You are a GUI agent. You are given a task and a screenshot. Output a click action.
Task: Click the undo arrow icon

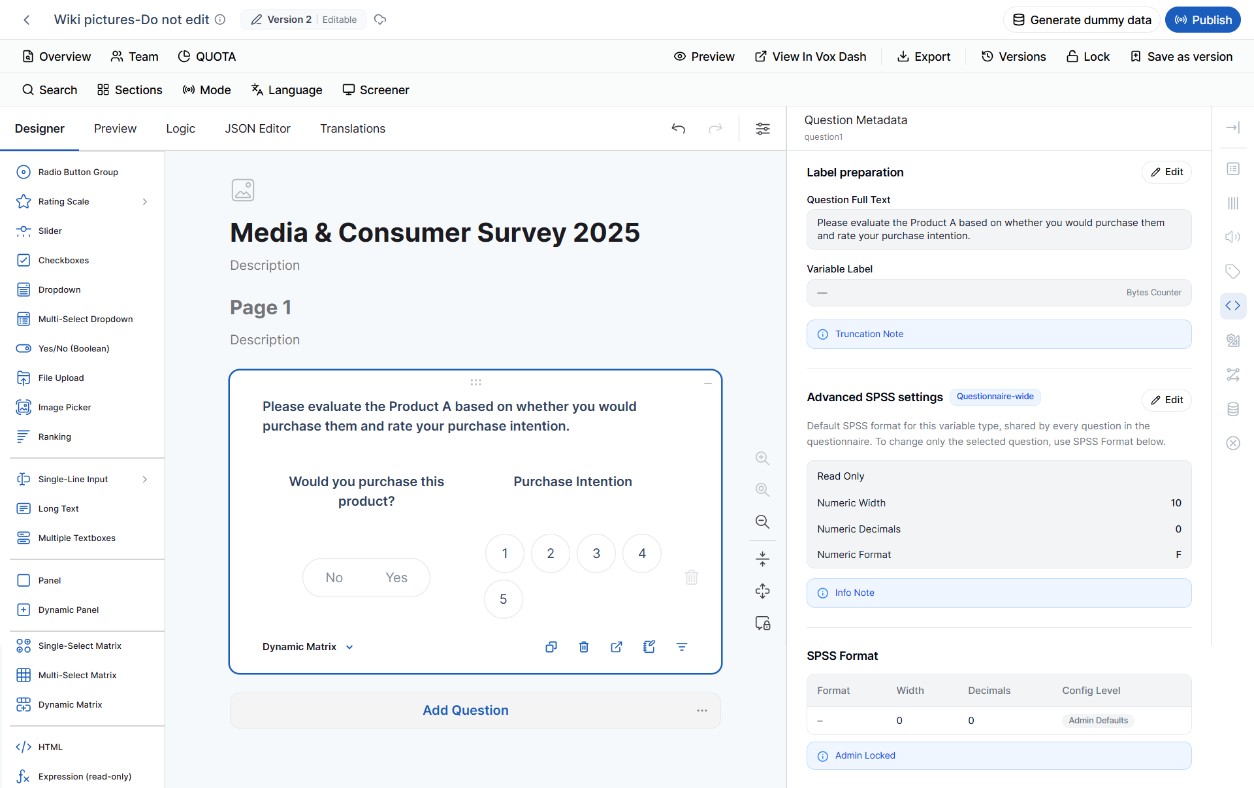[x=679, y=129]
